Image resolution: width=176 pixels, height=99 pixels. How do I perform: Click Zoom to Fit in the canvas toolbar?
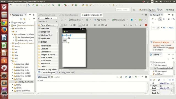click(128, 25)
